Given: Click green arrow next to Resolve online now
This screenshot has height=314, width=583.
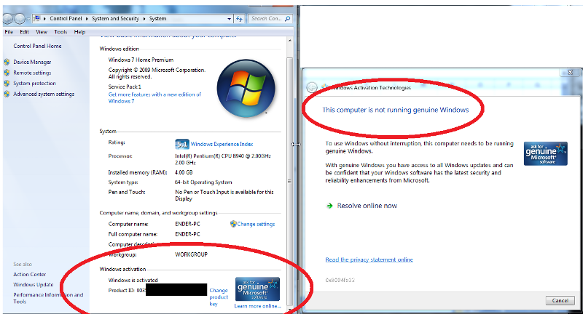Looking at the screenshot, I should [329, 206].
